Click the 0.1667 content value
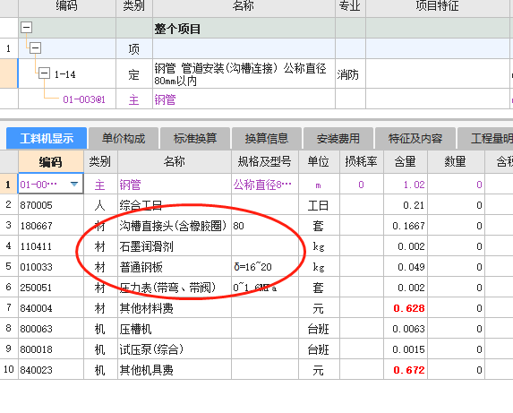This screenshot has width=513, height=413. 408,226
